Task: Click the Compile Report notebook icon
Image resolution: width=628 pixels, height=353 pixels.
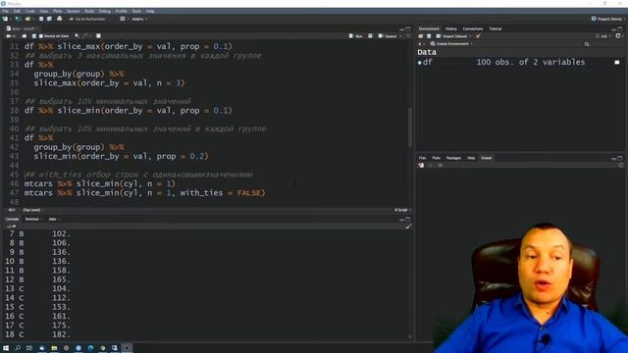Action: [x=98, y=36]
